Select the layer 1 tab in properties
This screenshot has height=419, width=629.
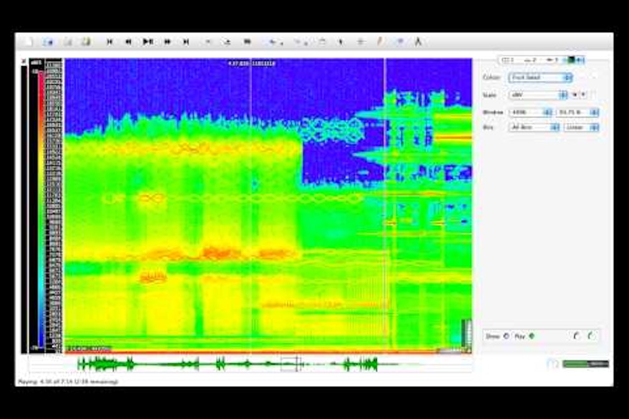(507, 60)
